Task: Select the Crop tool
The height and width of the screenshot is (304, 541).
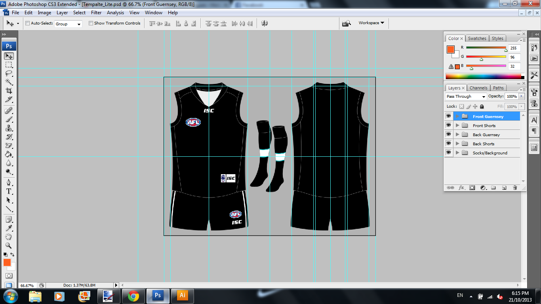Action: (9, 91)
